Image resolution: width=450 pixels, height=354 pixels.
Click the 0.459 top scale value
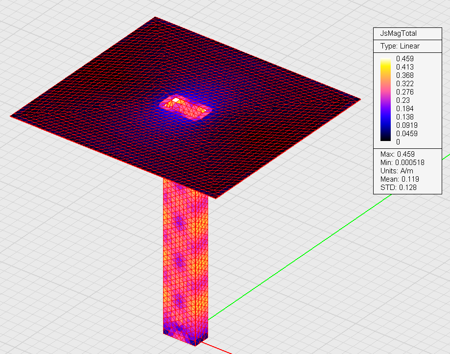pyautogui.click(x=404, y=59)
